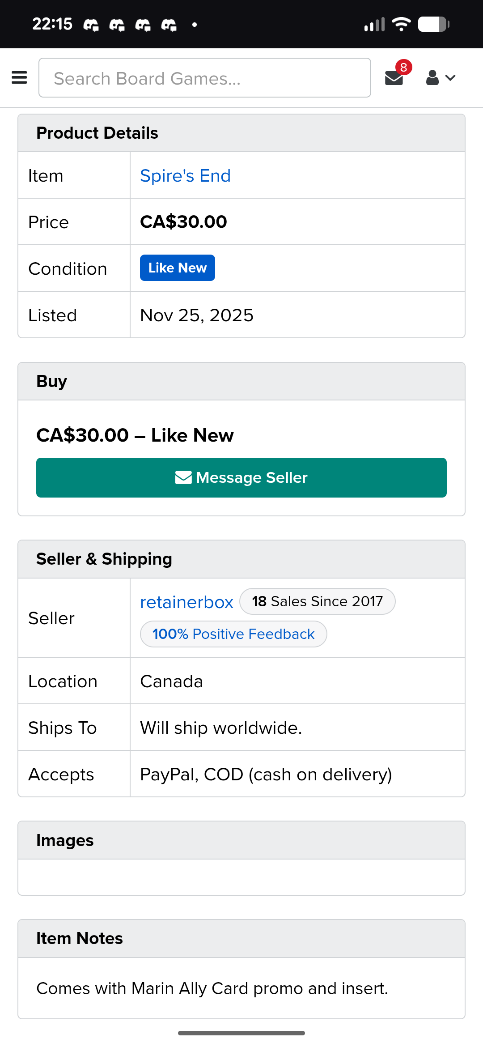
Task: View the retainerbox seller profile
Action: pos(186,602)
